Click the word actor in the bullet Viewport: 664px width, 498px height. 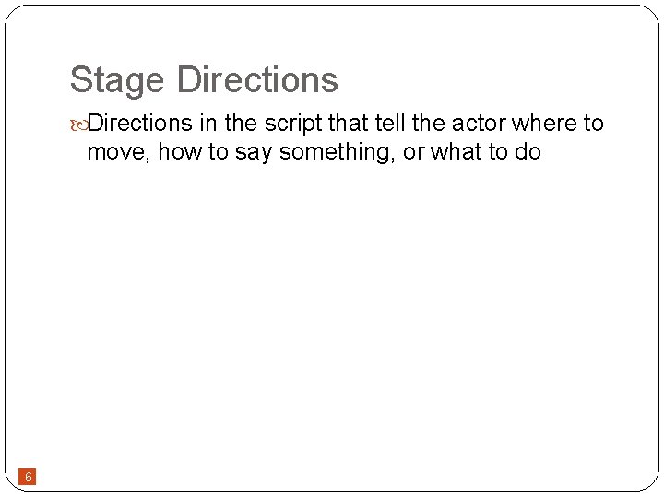pos(477,124)
